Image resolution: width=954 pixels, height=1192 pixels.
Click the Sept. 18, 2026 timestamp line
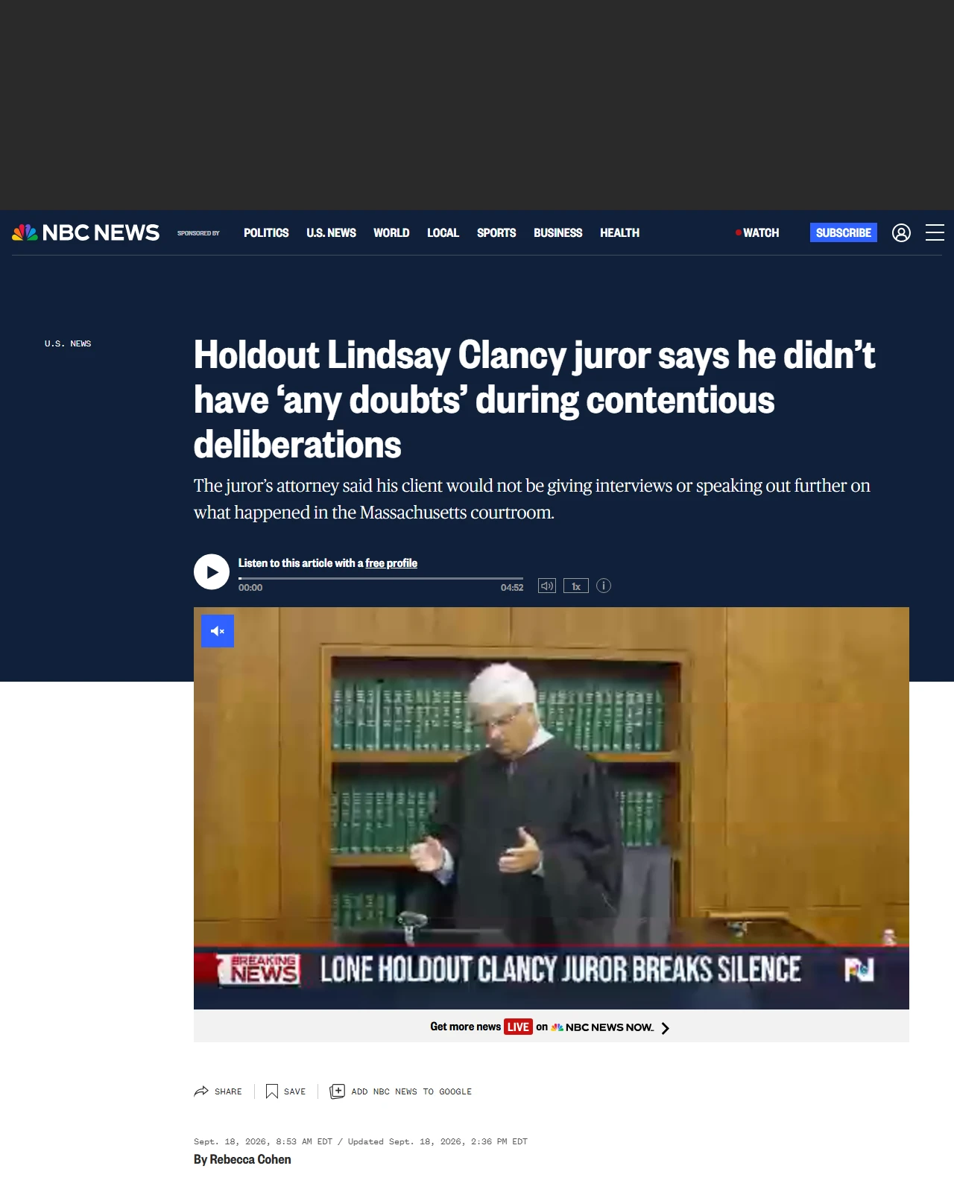pos(361,1141)
